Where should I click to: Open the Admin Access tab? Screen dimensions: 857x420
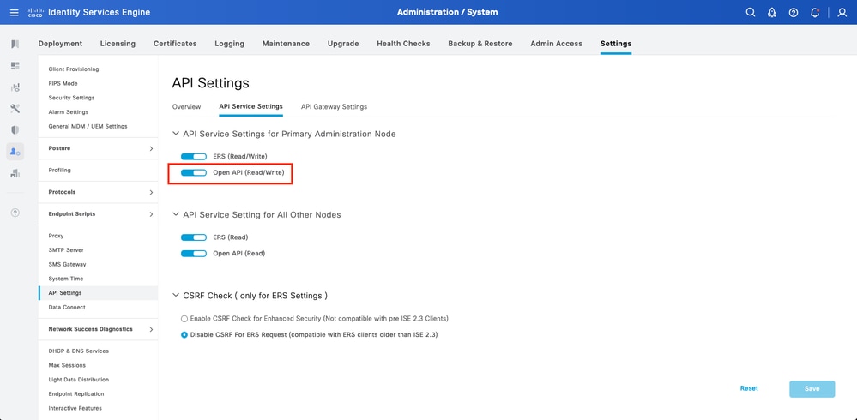click(557, 44)
